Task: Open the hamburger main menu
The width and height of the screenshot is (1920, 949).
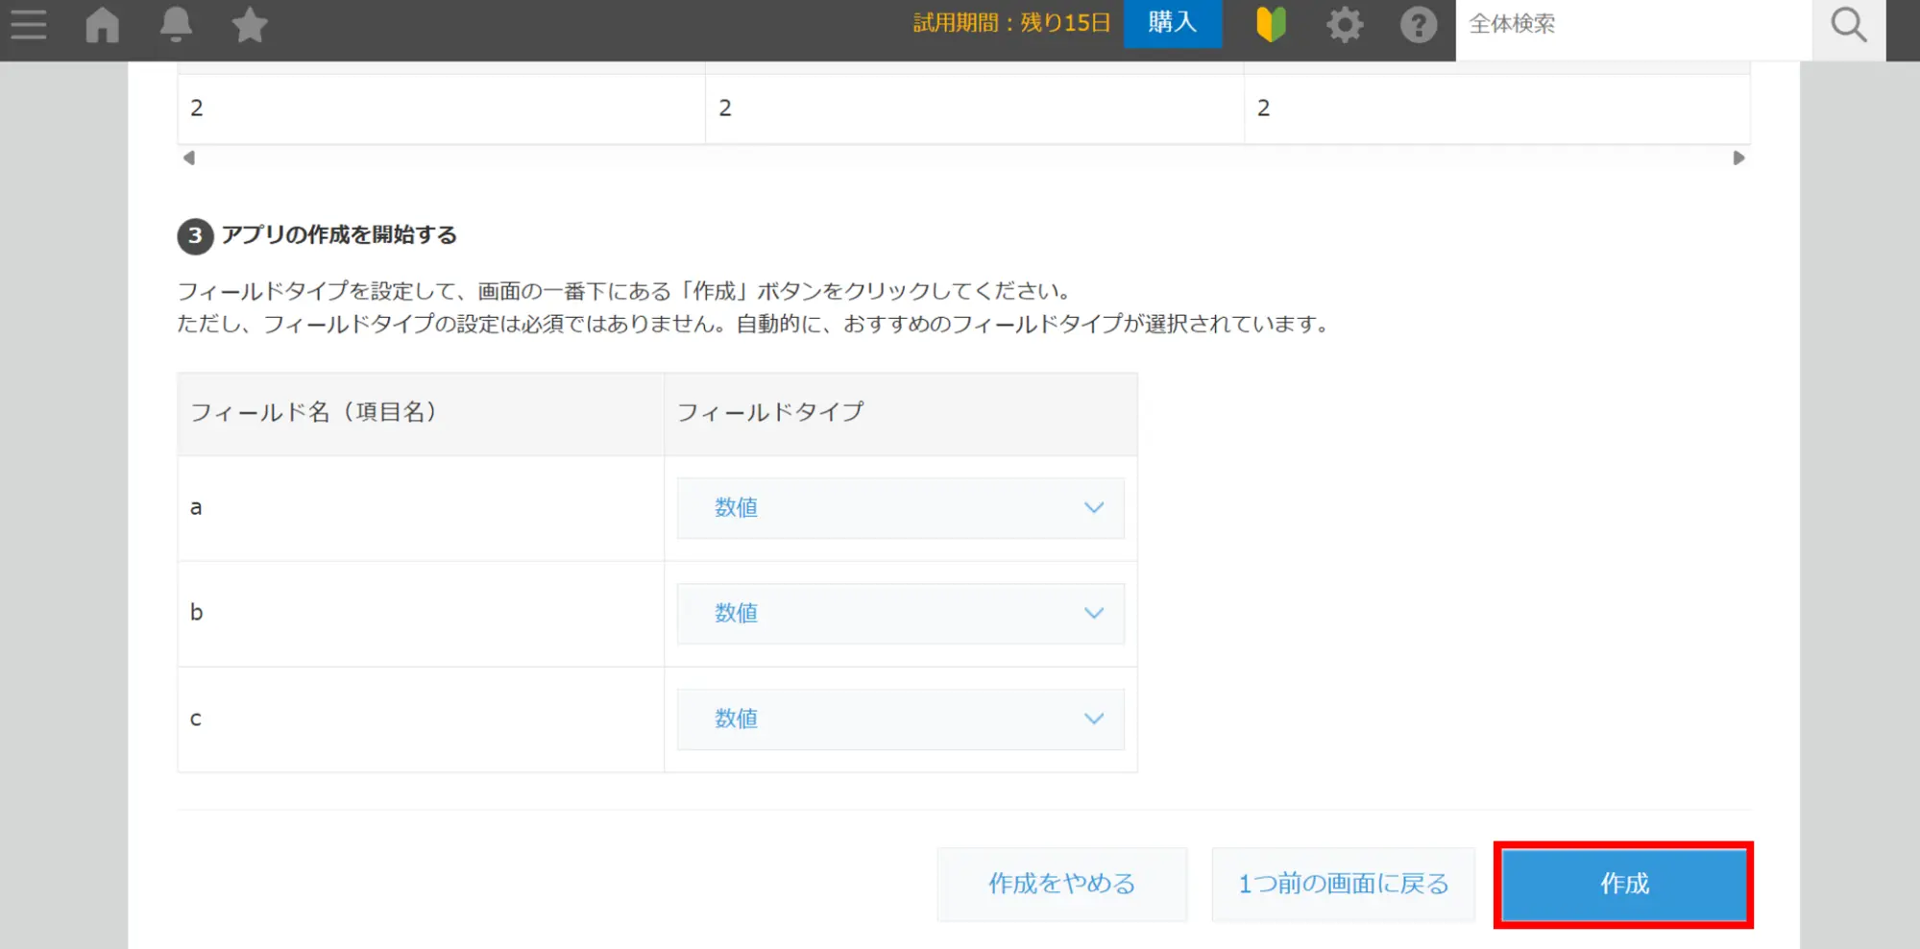Action: (29, 24)
